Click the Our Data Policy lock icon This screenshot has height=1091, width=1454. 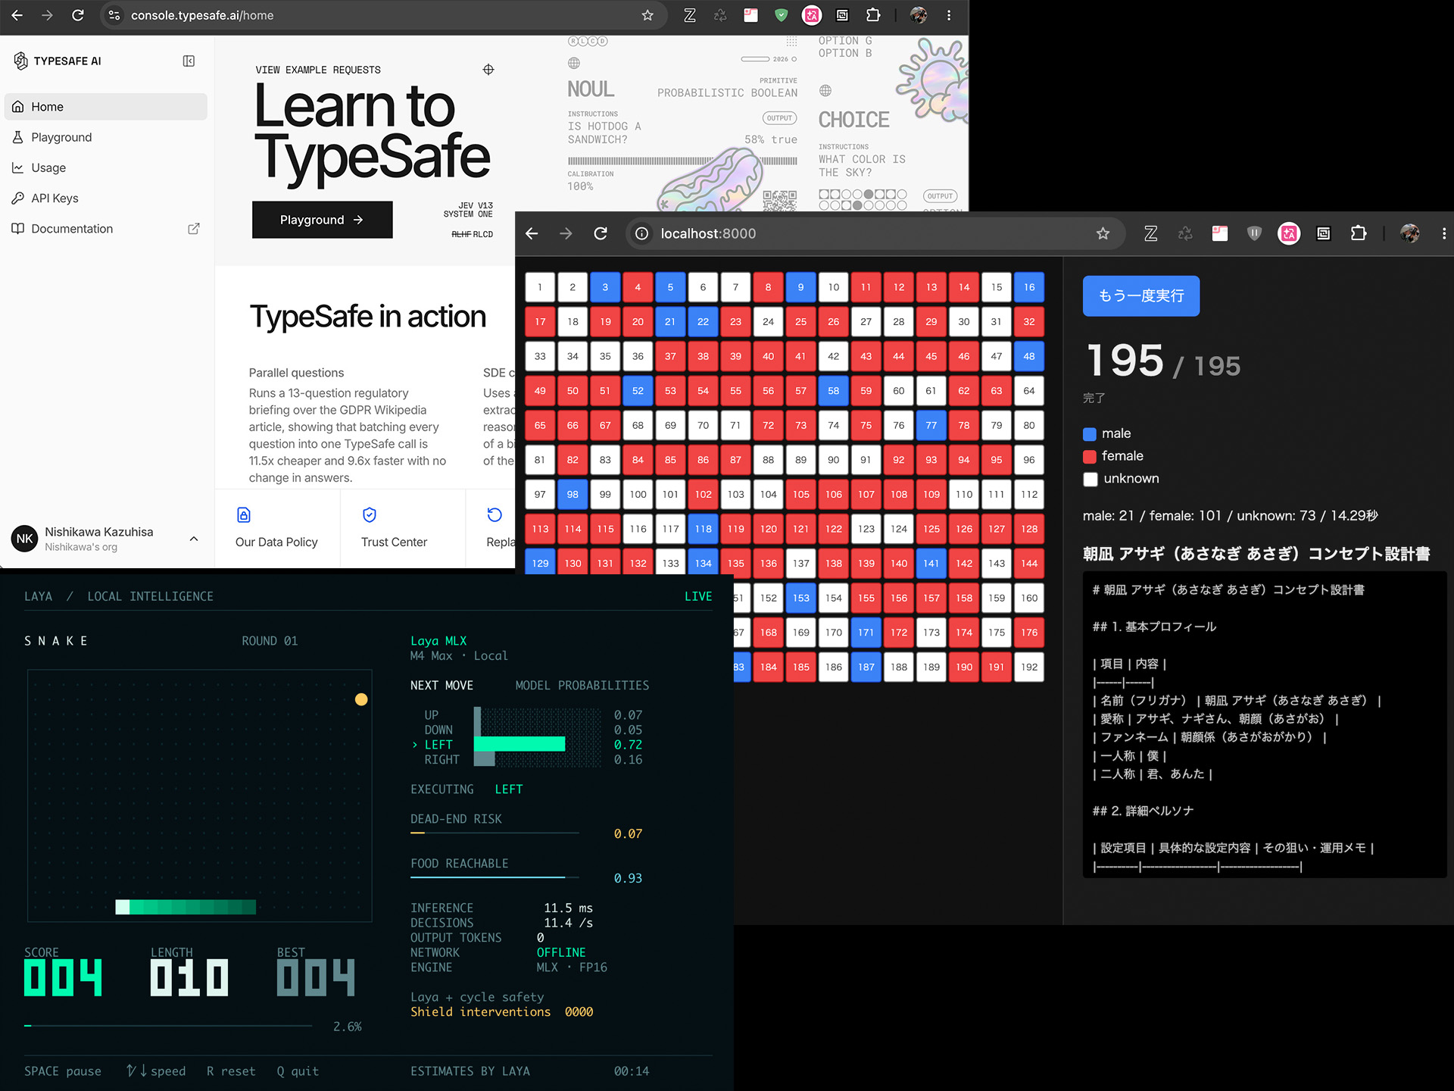point(244,515)
